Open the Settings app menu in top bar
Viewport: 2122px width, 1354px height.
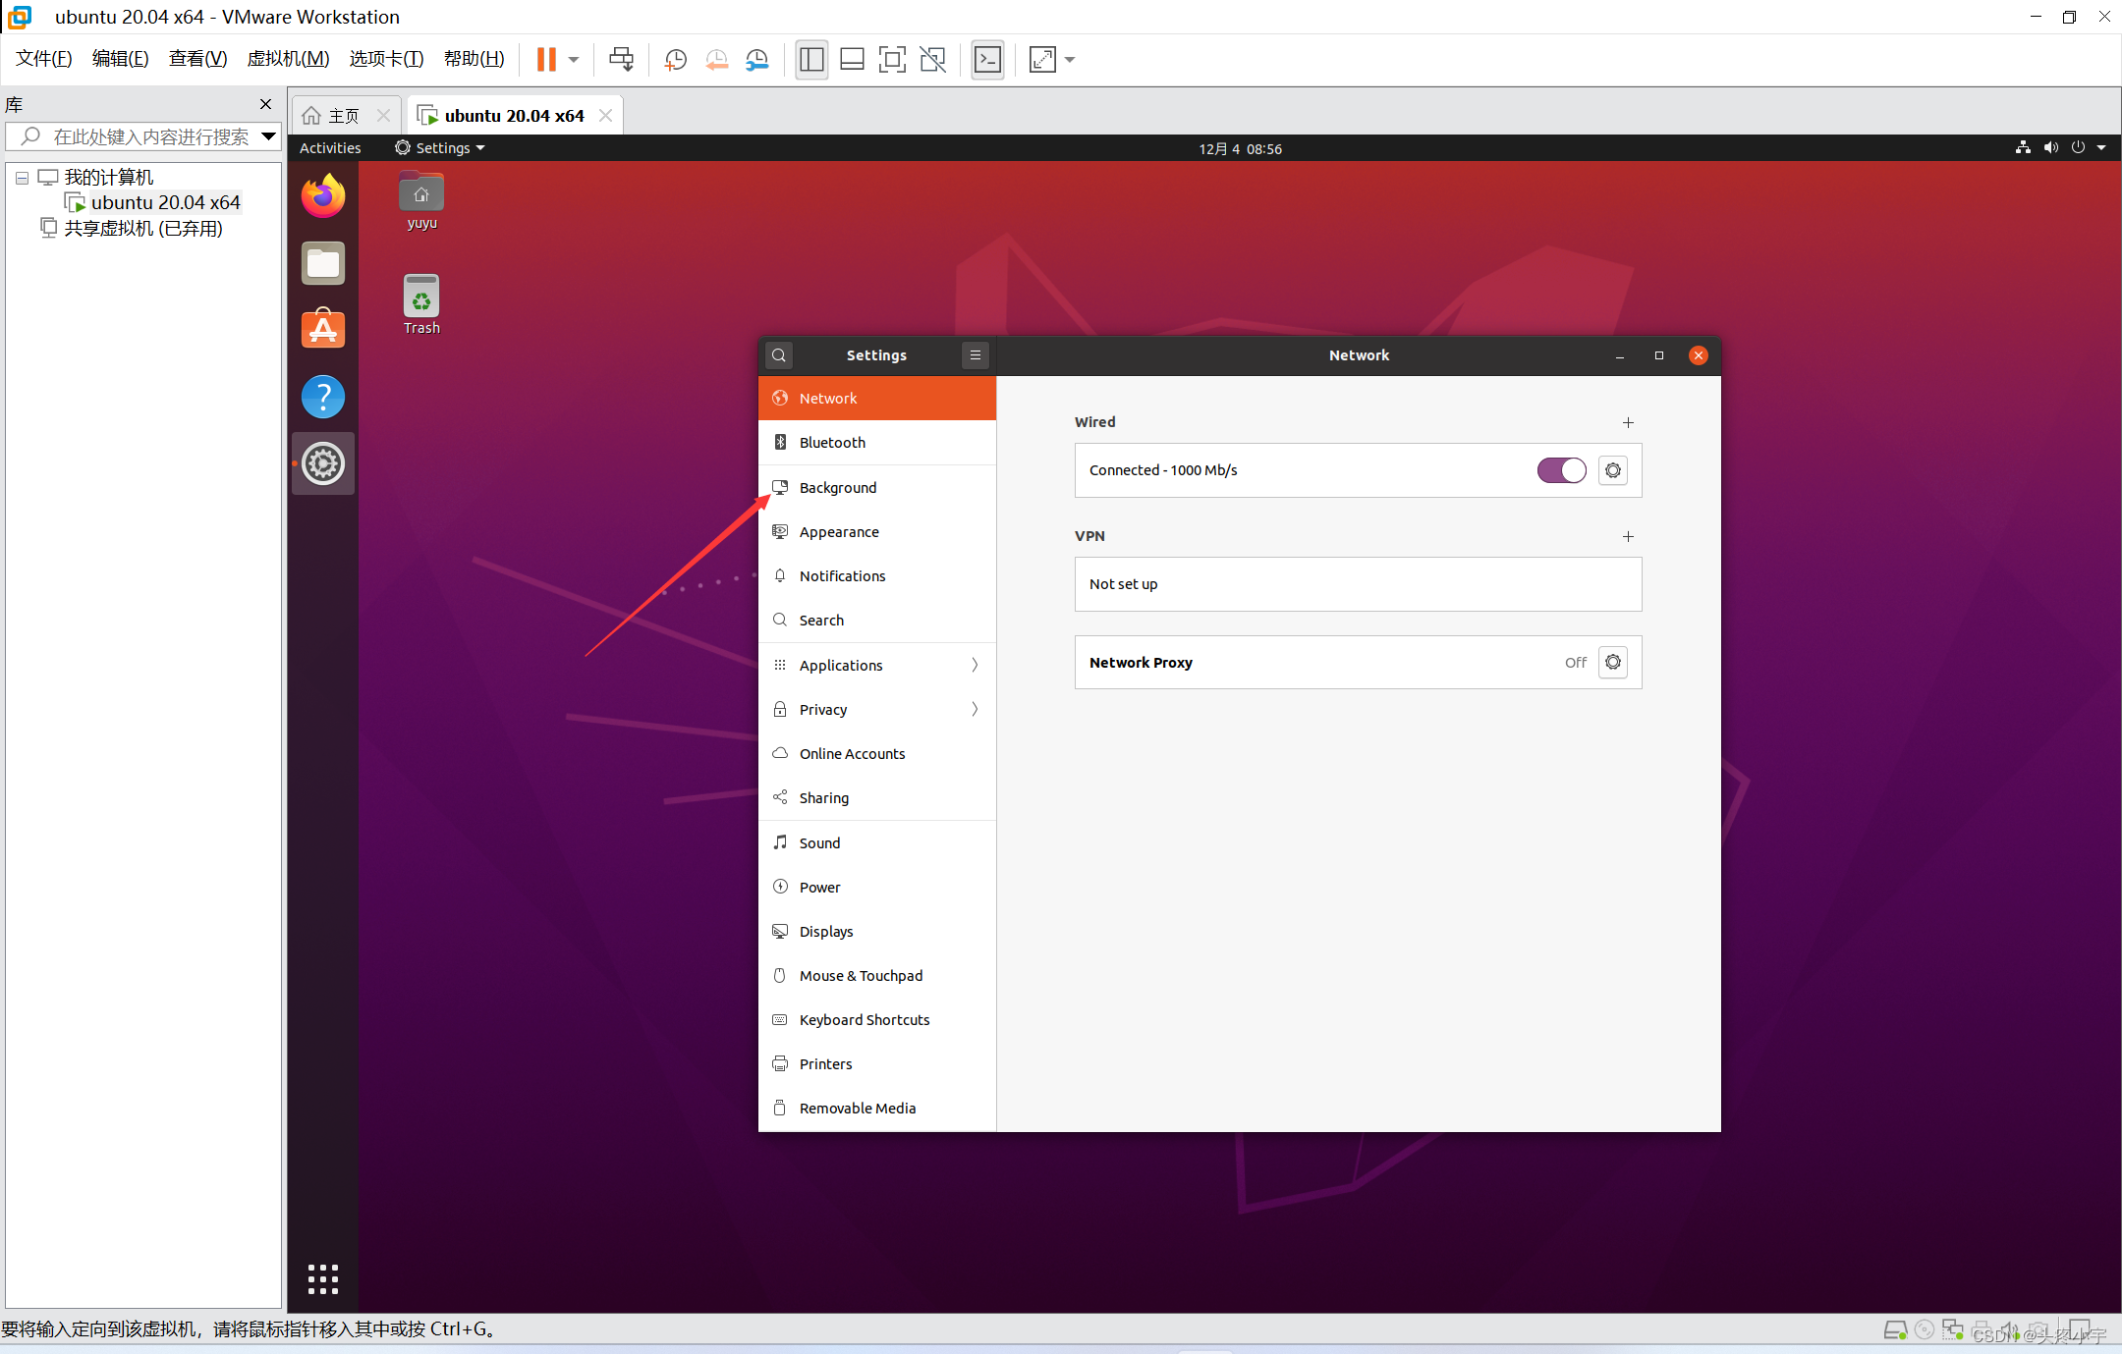[440, 148]
